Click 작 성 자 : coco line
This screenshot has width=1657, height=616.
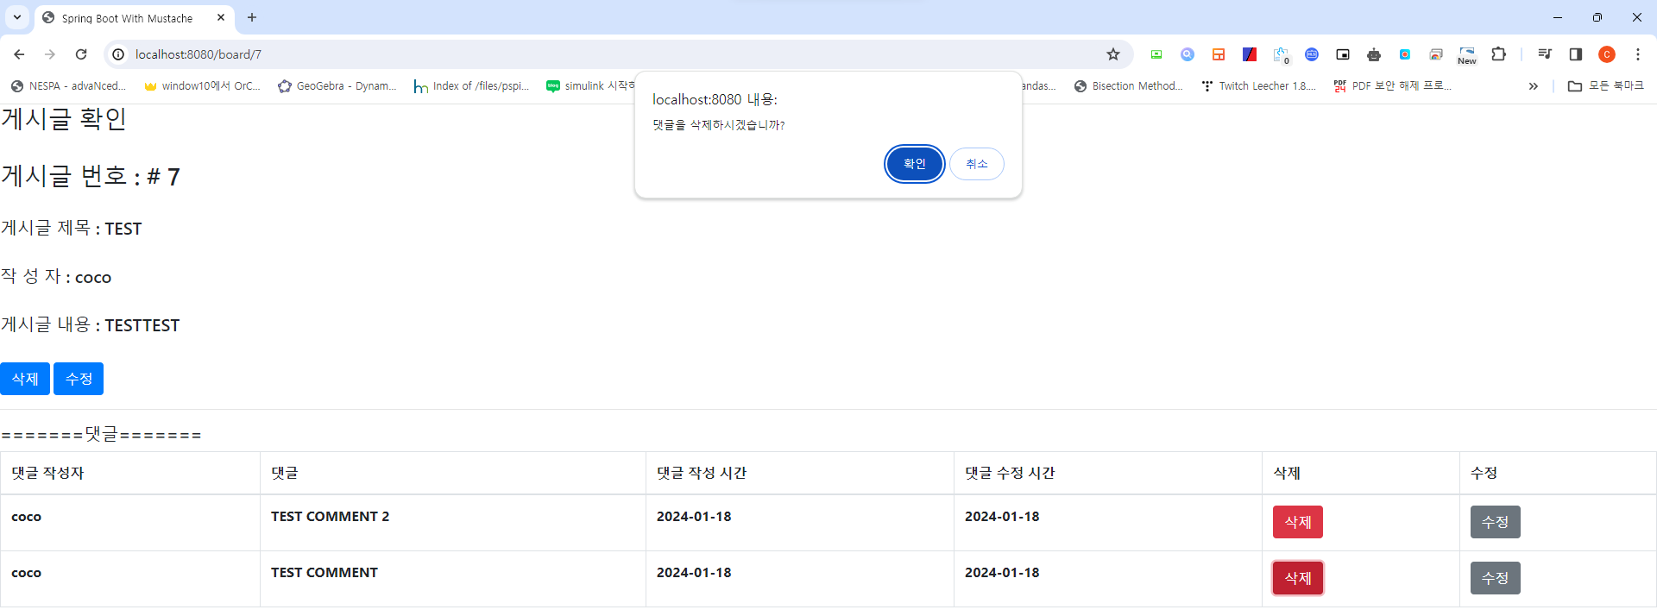[x=56, y=276]
